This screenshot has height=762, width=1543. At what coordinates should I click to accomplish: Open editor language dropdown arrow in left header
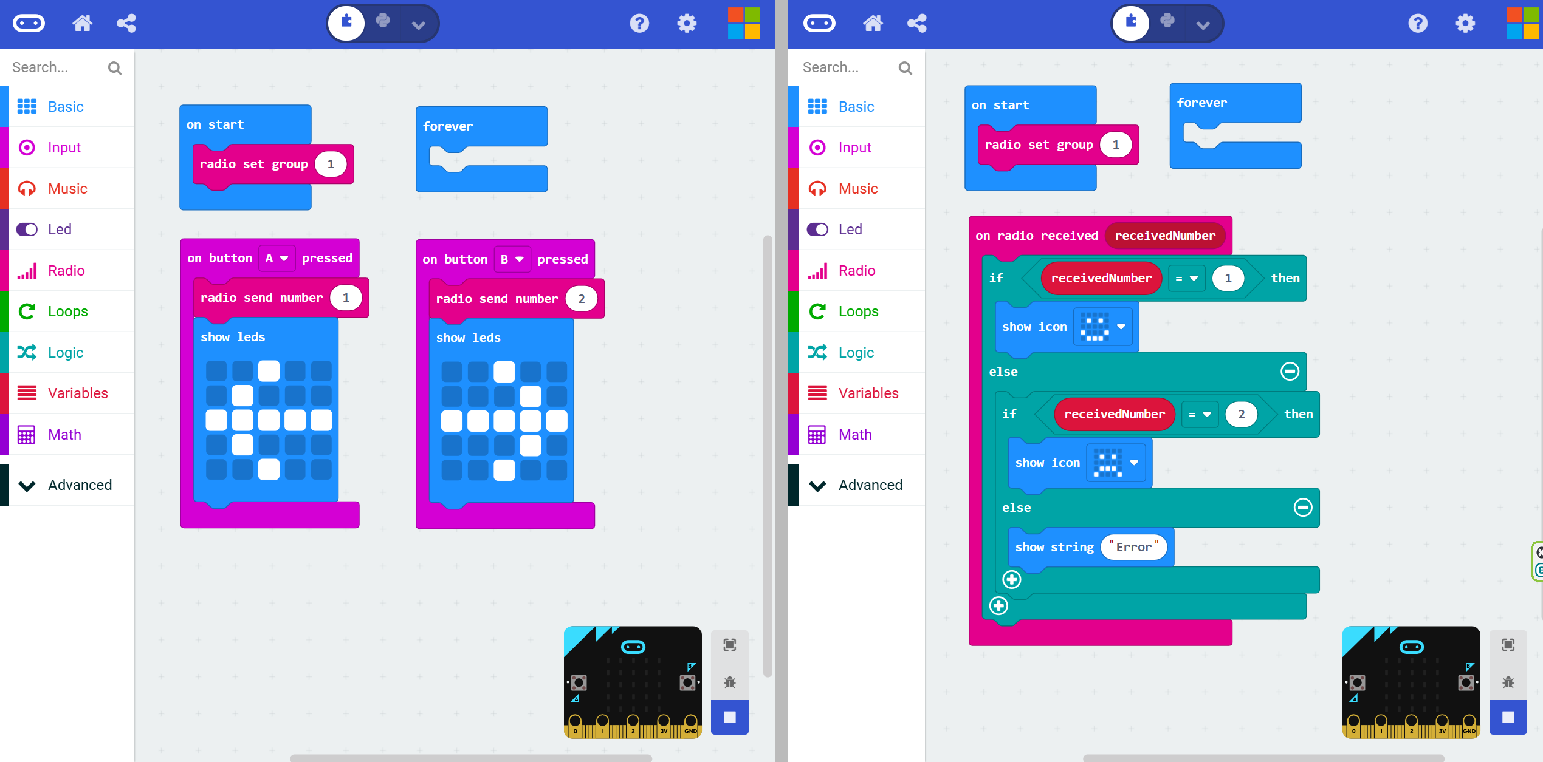418,25
